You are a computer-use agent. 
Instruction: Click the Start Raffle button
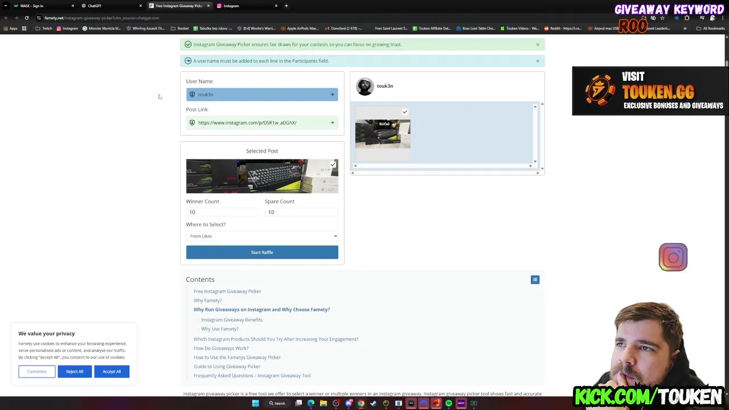(262, 252)
